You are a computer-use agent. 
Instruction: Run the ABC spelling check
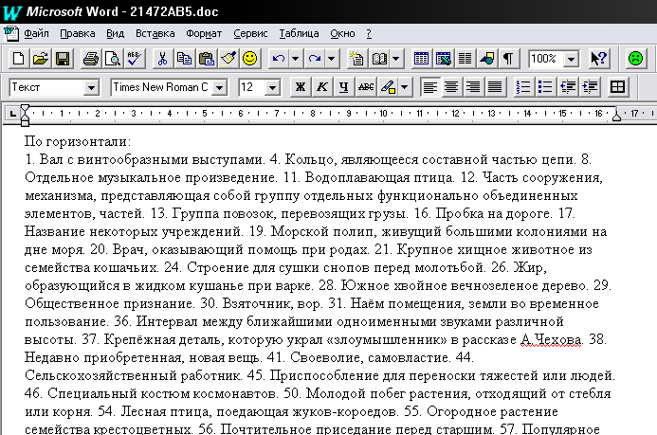(135, 59)
